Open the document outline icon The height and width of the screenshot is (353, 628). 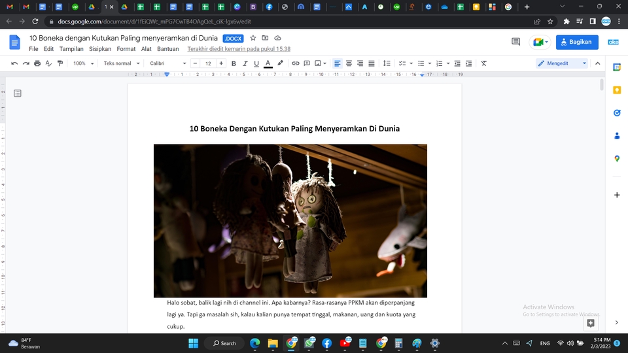tap(18, 93)
